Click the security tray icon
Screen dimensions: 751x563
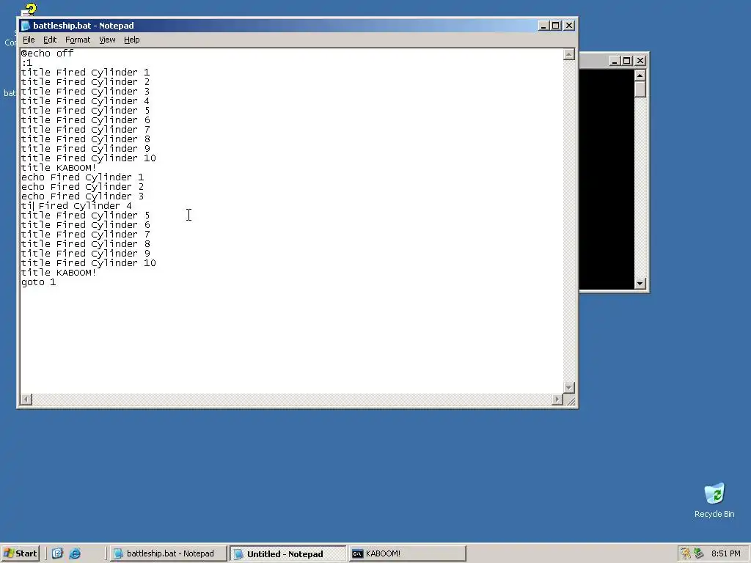686,553
